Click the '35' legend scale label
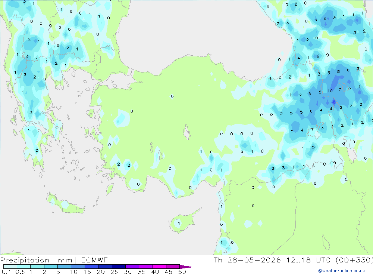The image size is (373, 274). coord(141,272)
